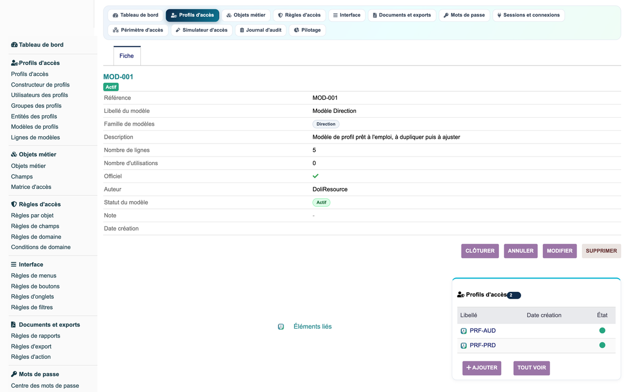Click the Date création column header
Viewport: 633px width, 392px height.
tap(544, 315)
